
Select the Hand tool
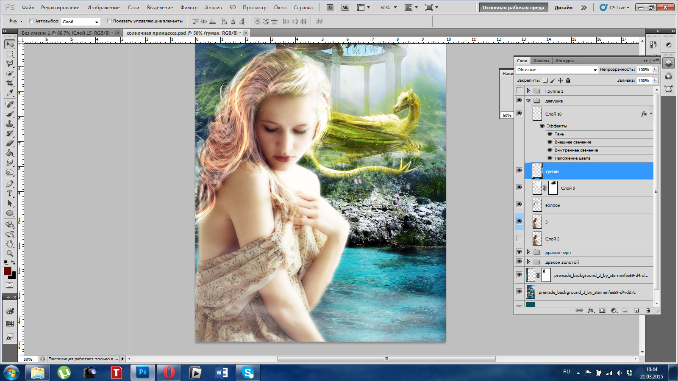[x=10, y=244]
